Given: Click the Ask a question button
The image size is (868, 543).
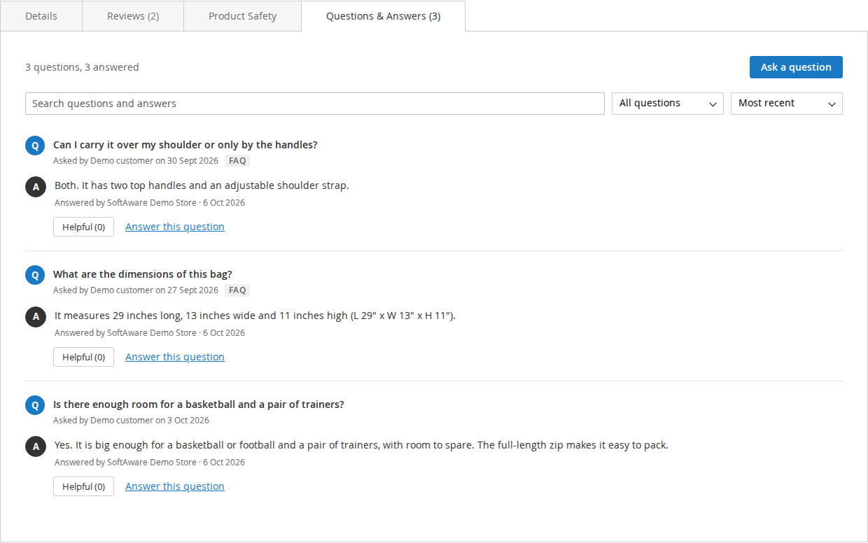Looking at the screenshot, I should pos(796,67).
